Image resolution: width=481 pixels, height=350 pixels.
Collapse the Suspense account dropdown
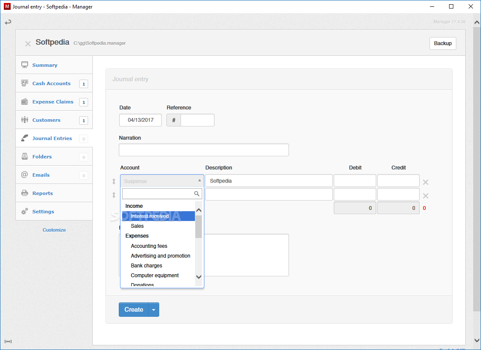(x=162, y=181)
